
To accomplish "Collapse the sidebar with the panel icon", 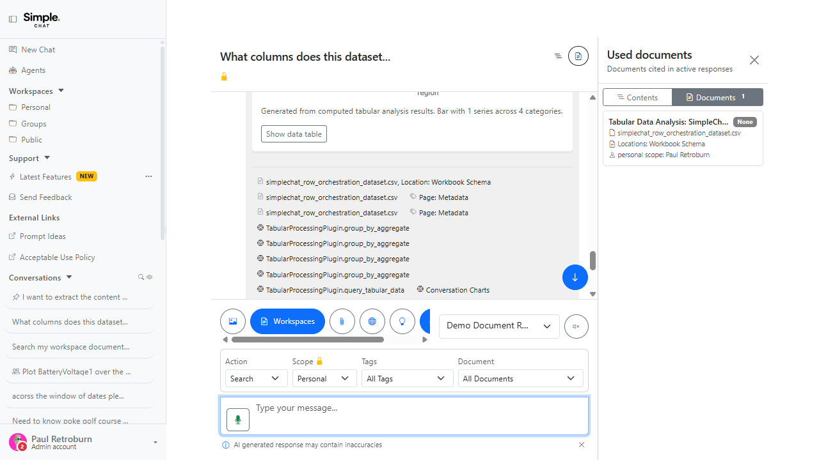I will (13, 19).
